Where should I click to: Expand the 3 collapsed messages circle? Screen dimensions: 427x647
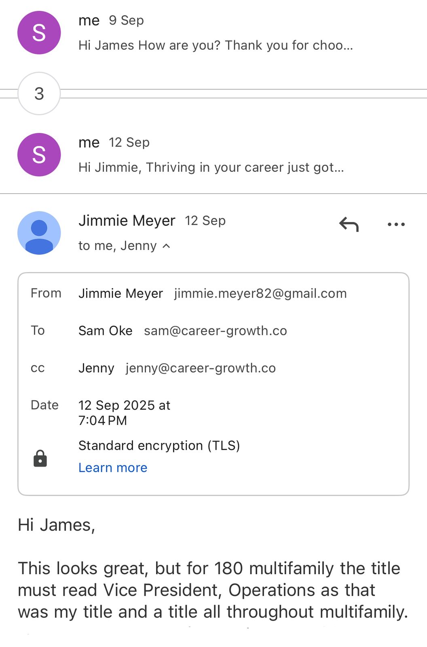(x=39, y=94)
